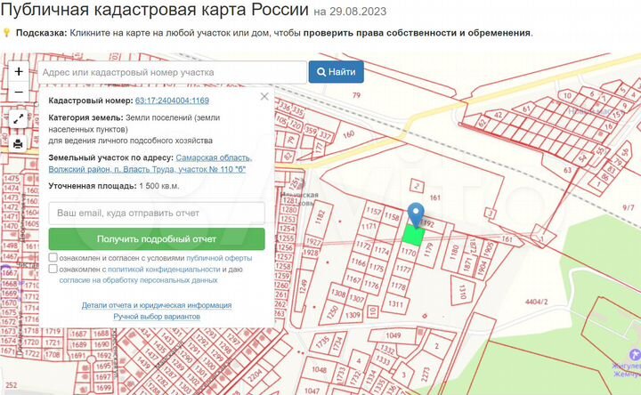Click parcel labeled 1310 on the map

point(462,291)
